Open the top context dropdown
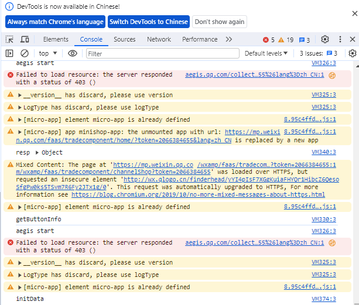The width and height of the screenshot is (359, 305). click(47, 53)
